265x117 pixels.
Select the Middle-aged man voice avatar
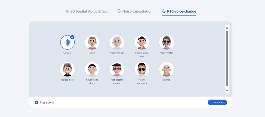[142, 42]
